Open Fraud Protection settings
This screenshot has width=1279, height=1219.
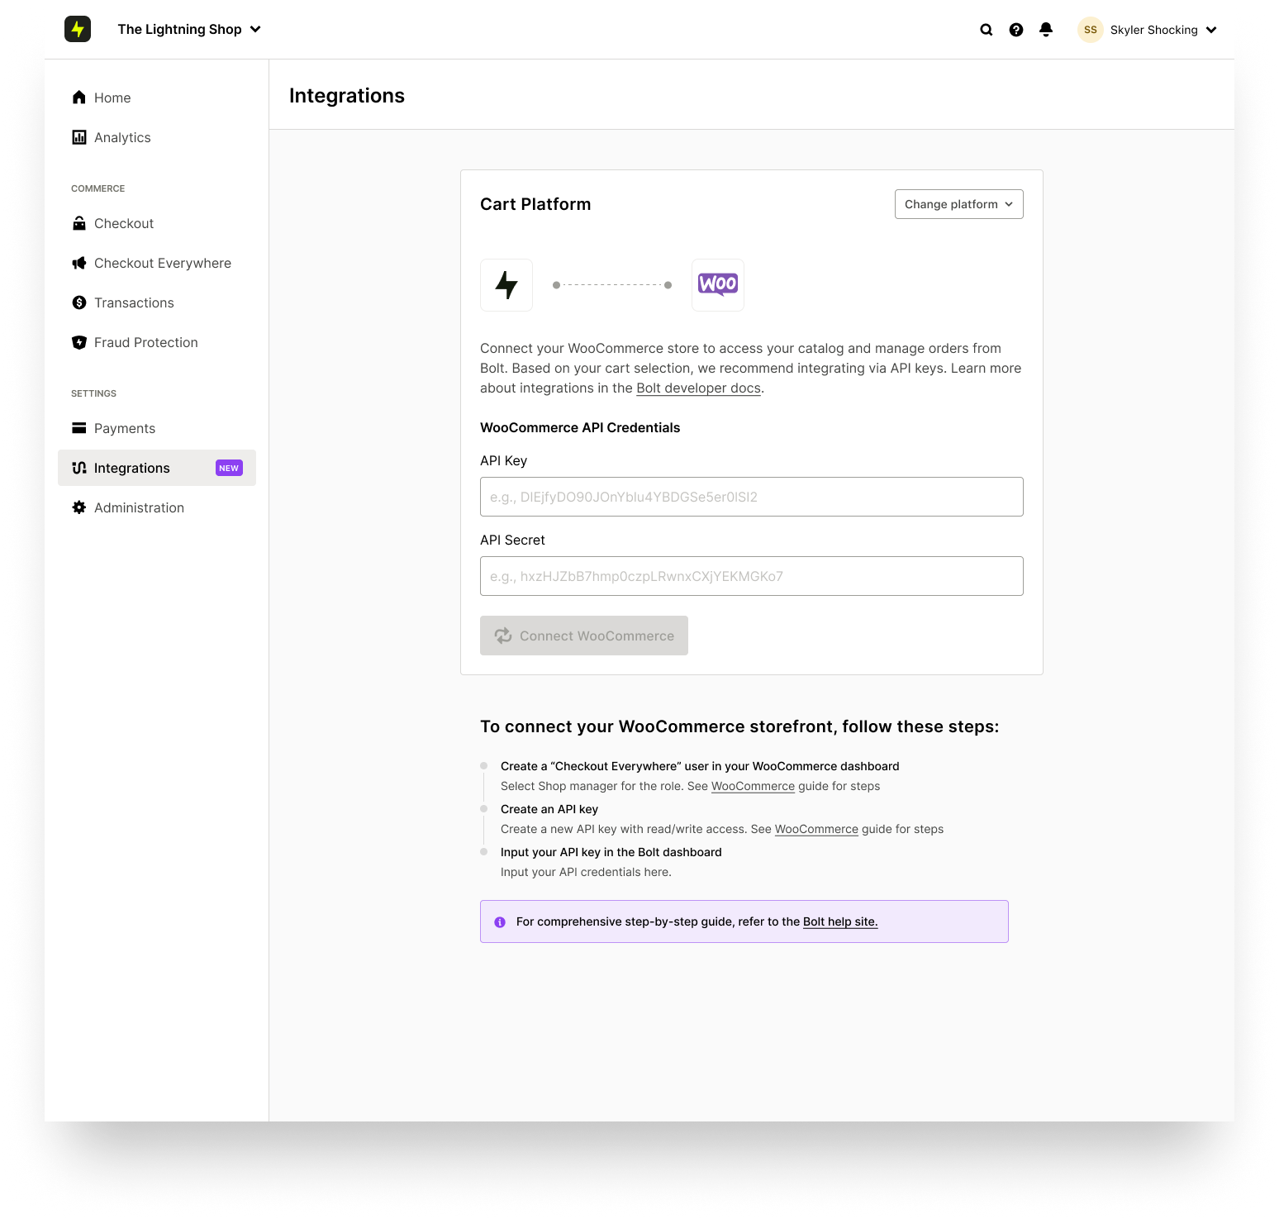click(157, 342)
